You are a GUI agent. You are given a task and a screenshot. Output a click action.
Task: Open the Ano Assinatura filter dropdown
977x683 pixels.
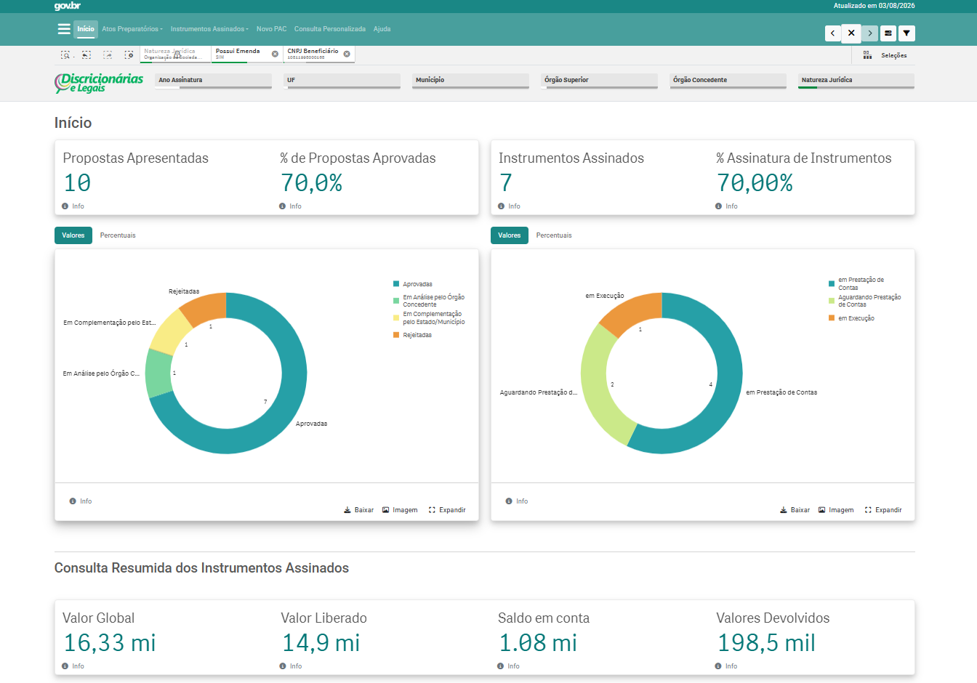(213, 81)
